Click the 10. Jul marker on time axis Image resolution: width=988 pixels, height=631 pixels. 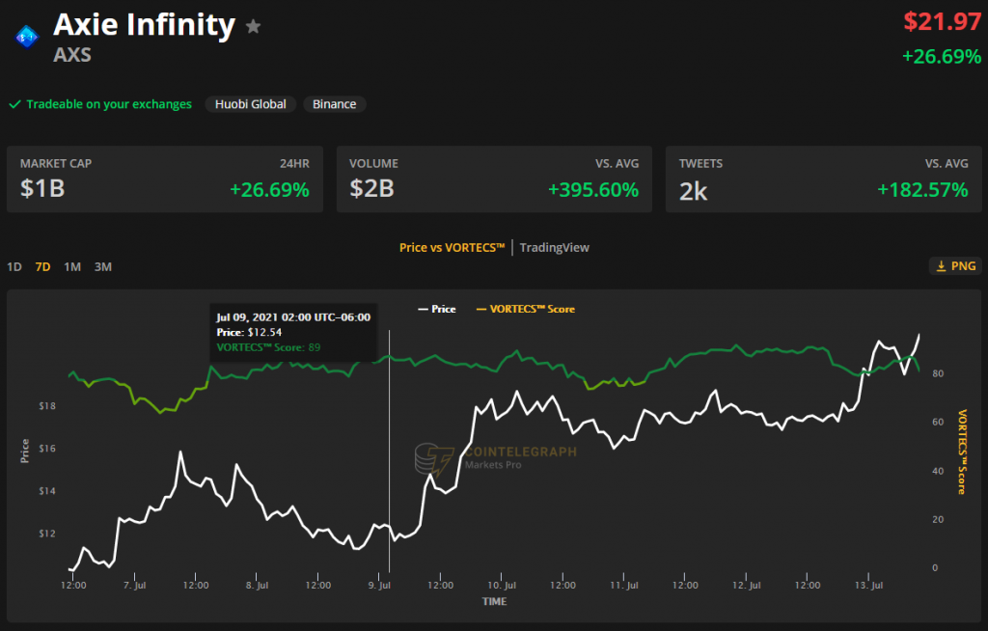[x=501, y=585]
